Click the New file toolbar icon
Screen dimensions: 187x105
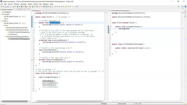click(x=2, y=7)
